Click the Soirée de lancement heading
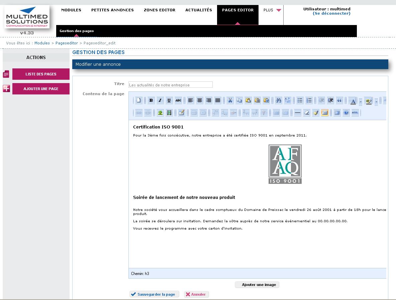 [x=184, y=197]
